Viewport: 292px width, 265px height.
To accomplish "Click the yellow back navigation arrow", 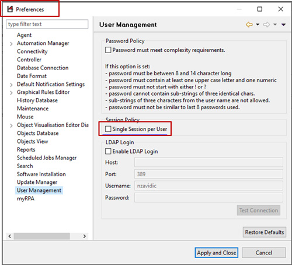I will tap(249, 25).
